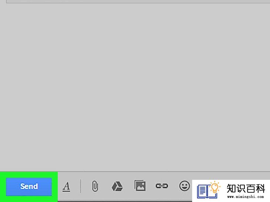Click the 知识百科 watermark text
Image resolution: width=270 pixels, height=202 pixels.
pyautogui.click(x=246, y=188)
